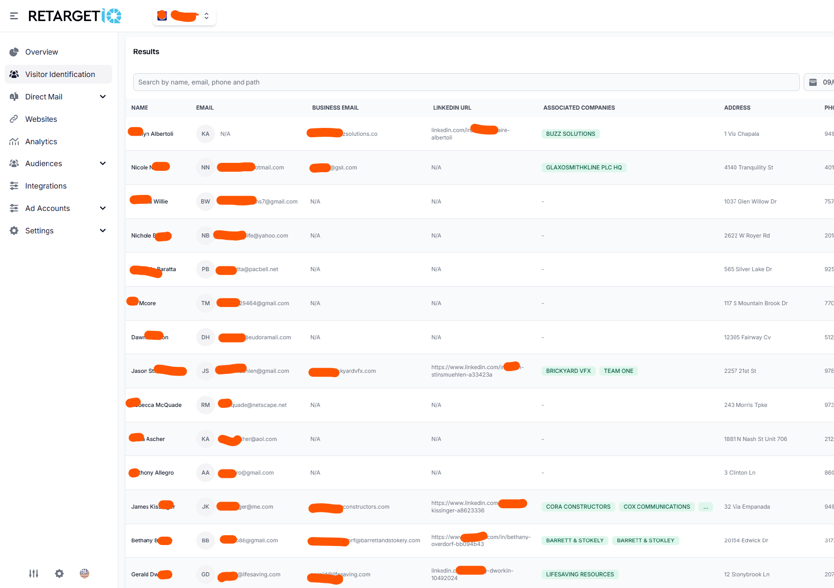
Task: Open Visitor Identification in the sidebar
Action: click(x=58, y=74)
